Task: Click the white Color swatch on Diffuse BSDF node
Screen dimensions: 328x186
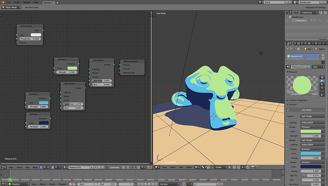Action: tap(36, 35)
